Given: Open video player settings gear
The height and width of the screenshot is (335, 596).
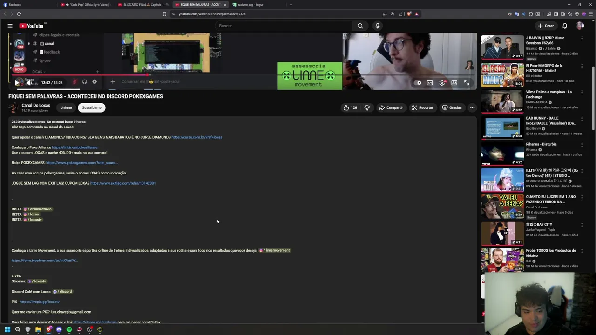Looking at the screenshot, I should [x=442, y=83].
